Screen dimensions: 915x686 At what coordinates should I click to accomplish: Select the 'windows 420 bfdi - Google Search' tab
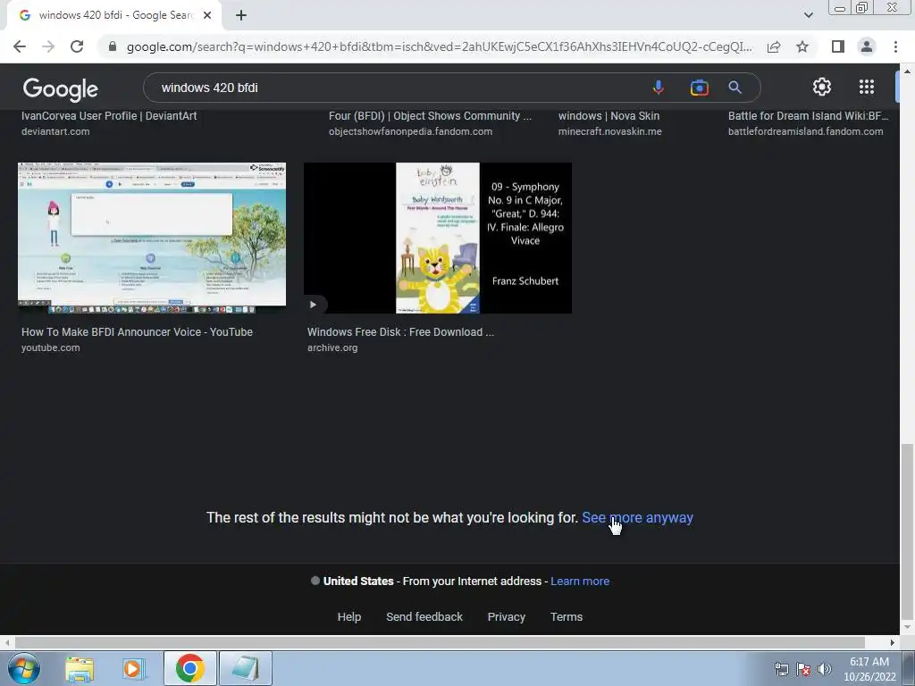pos(114,15)
